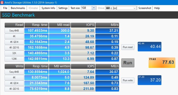Open the Benchmarks menu
Viewport: 178px width, 95px height.
18,8
